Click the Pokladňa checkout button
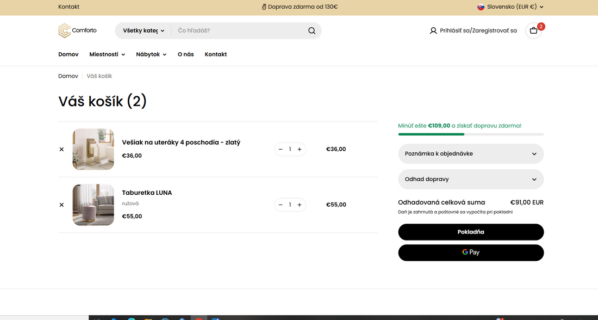598x320 pixels. point(471,232)
